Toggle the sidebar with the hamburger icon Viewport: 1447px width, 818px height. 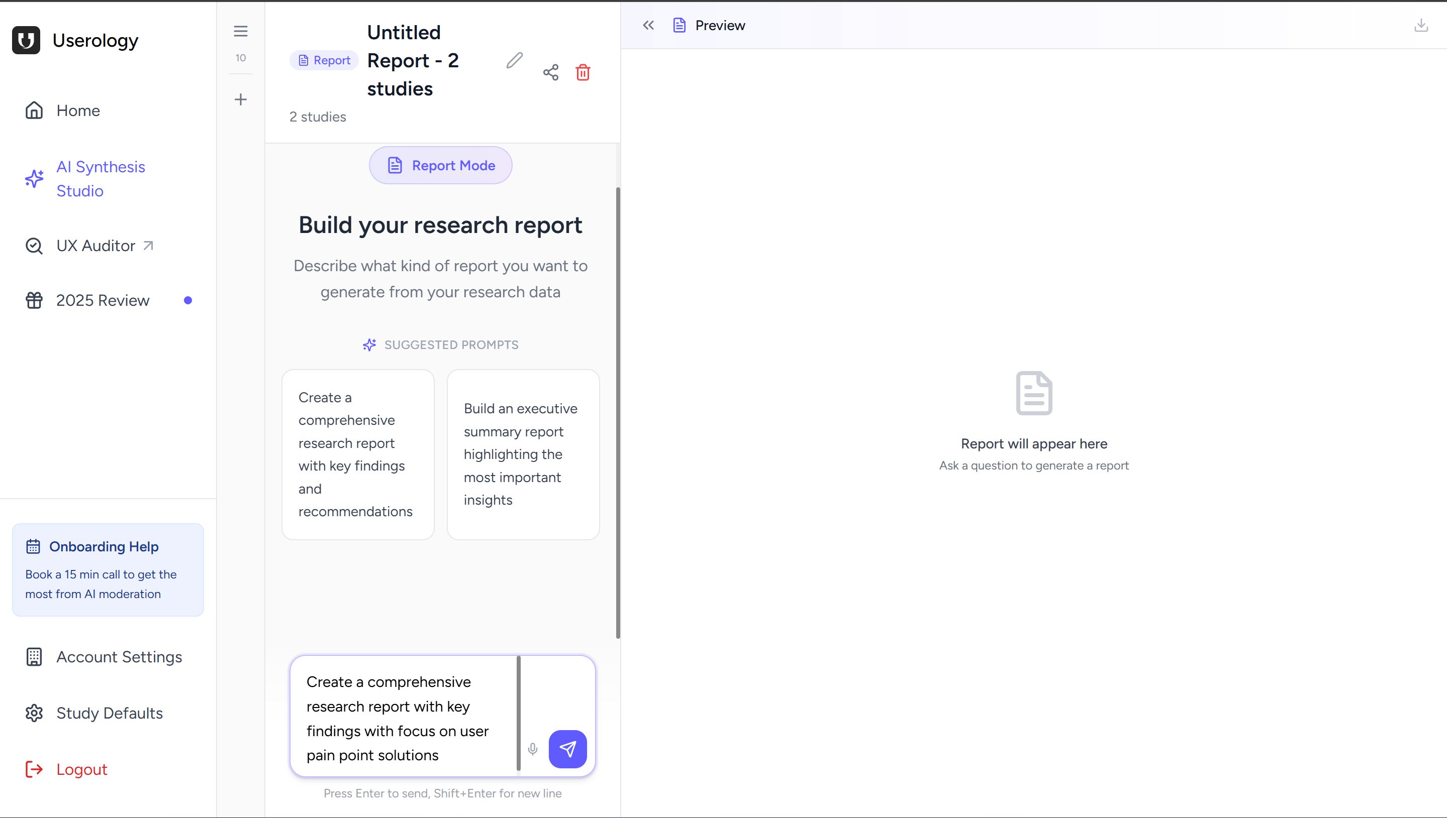(241, 31)
